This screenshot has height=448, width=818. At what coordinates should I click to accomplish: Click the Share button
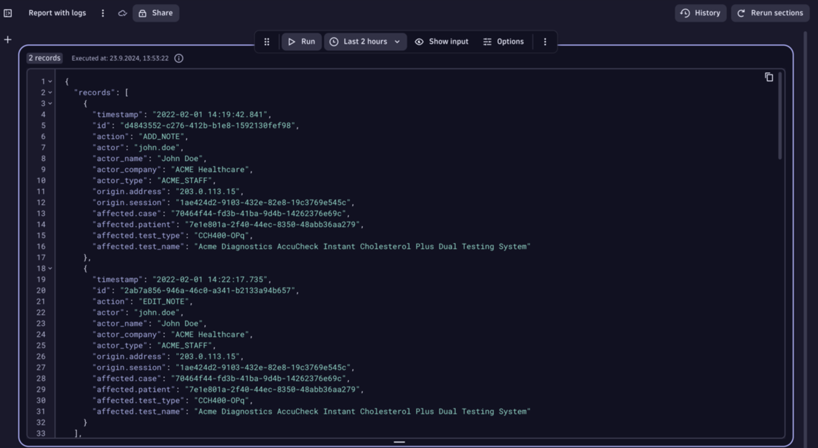coord(156,13)
